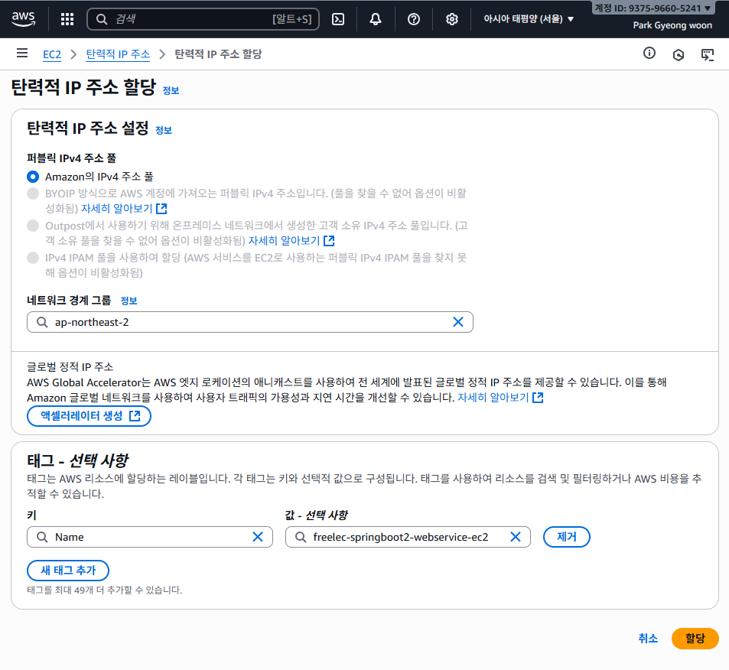Clear the tag value freelec-springboot2-webservice-ec2
The width and height of the screenshot is (729, 670).
pos(515,537)
